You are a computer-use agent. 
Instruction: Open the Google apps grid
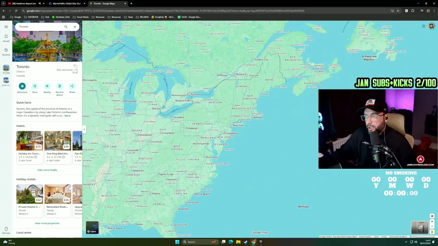pos(423,26)
